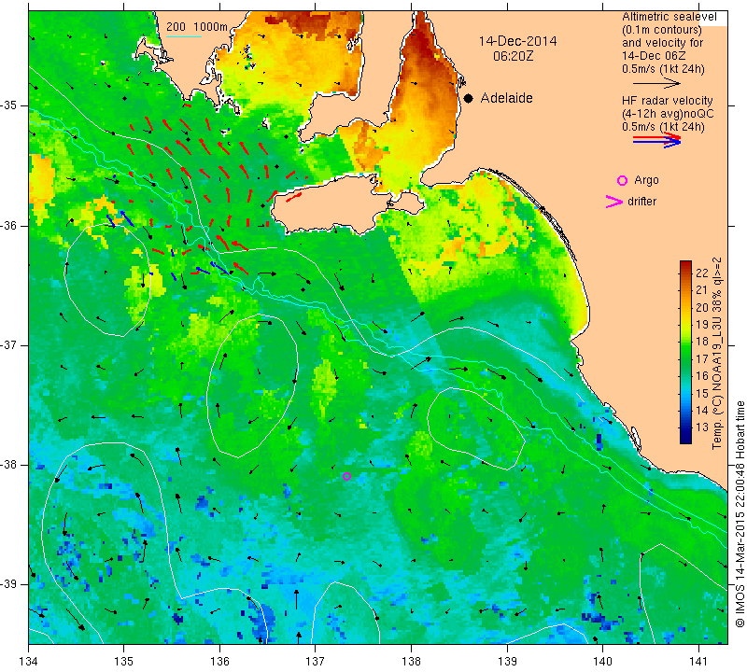Click longitude axis label '136'
Image resolution: width=747 pixels, height=672 pixels.
[219, 662]
